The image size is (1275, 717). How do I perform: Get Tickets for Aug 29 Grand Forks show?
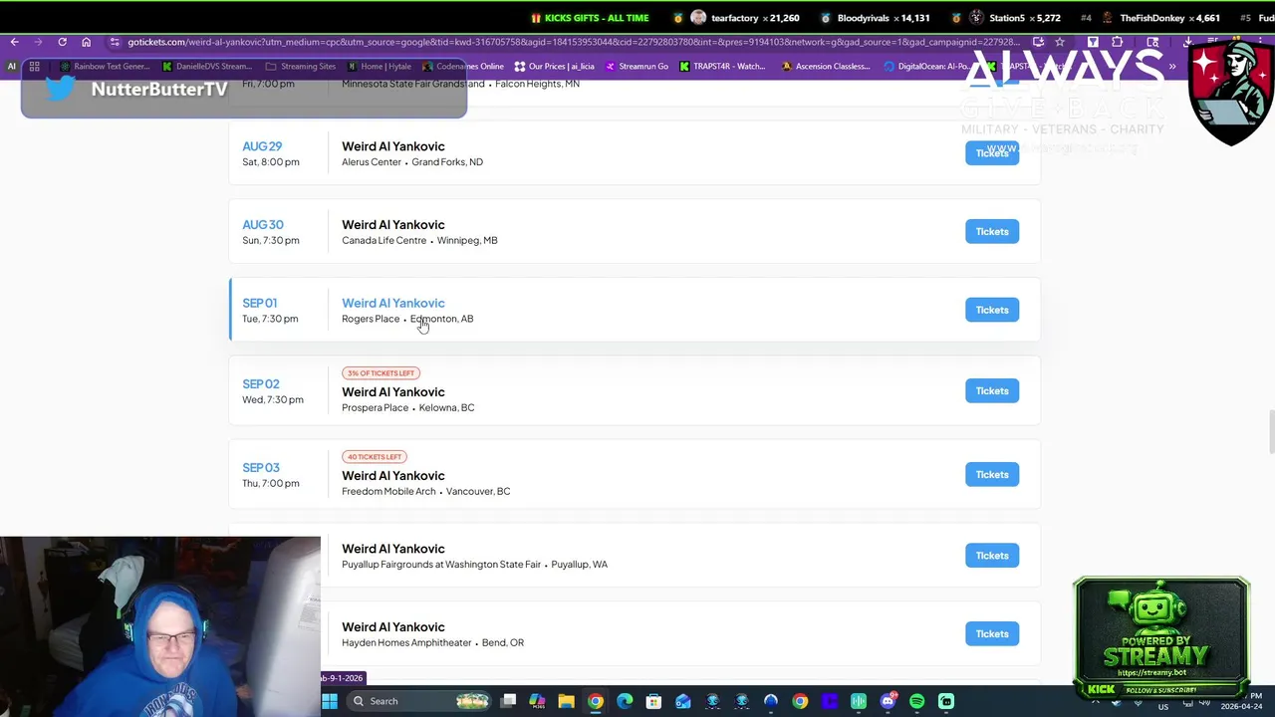pyautogui.click(x=992, y=152)
